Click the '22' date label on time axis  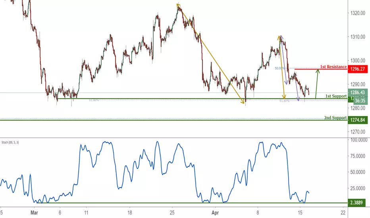click(343, 213)
